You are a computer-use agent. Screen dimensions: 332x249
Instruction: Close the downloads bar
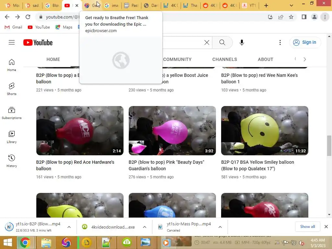[326, 227]
